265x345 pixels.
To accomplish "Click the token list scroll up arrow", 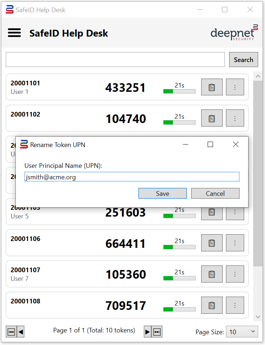I will [258, 76].
